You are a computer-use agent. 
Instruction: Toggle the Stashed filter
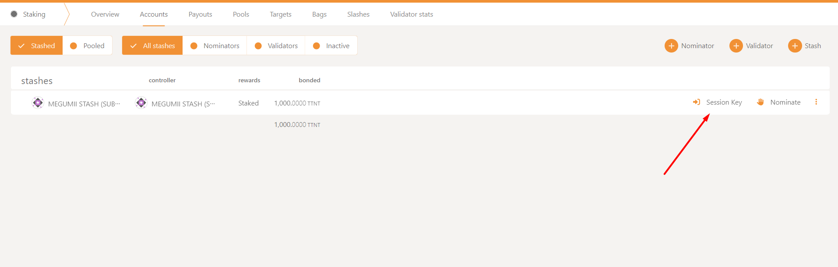click(37, 46)
